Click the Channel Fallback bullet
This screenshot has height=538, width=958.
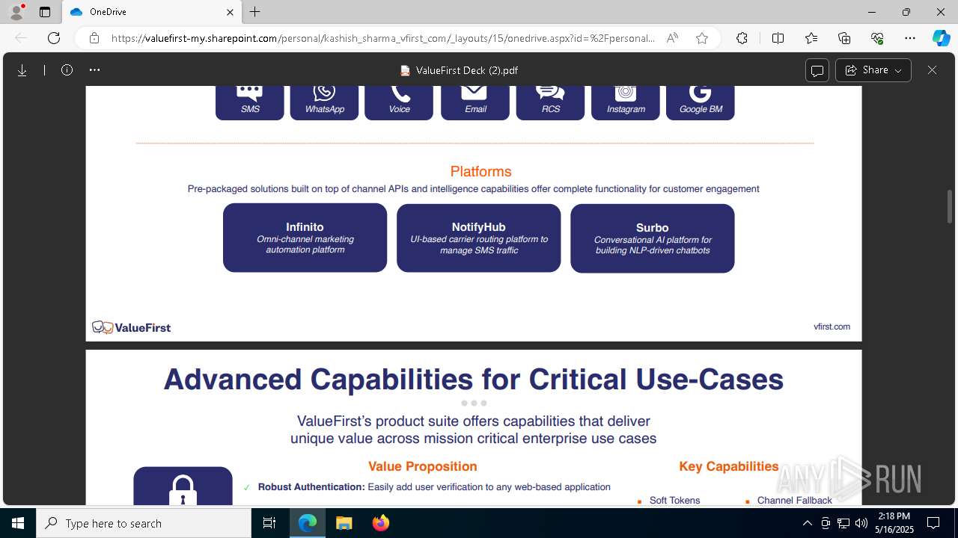[794, 500]
